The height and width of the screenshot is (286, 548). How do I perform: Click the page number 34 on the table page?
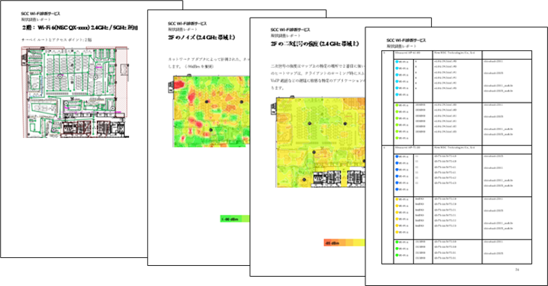pos(517,269)
